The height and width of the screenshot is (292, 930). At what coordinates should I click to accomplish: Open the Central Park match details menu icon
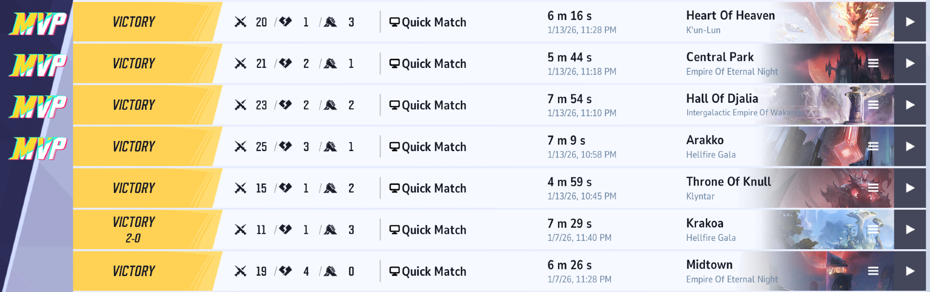click(873, 63)
